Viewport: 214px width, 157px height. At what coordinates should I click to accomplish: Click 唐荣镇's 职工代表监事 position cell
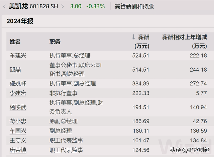(66, 150)
